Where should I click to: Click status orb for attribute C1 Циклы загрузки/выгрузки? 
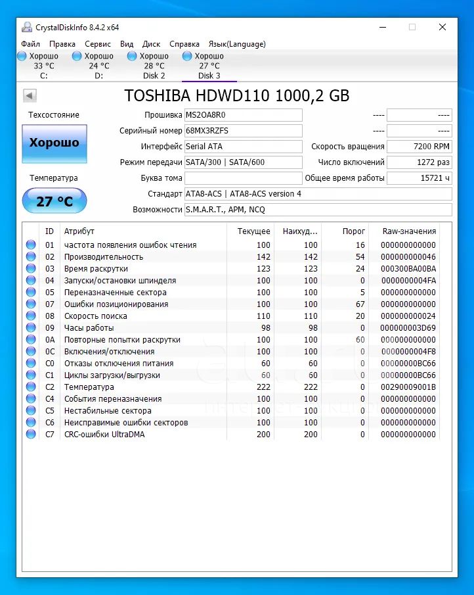(31, 375)
